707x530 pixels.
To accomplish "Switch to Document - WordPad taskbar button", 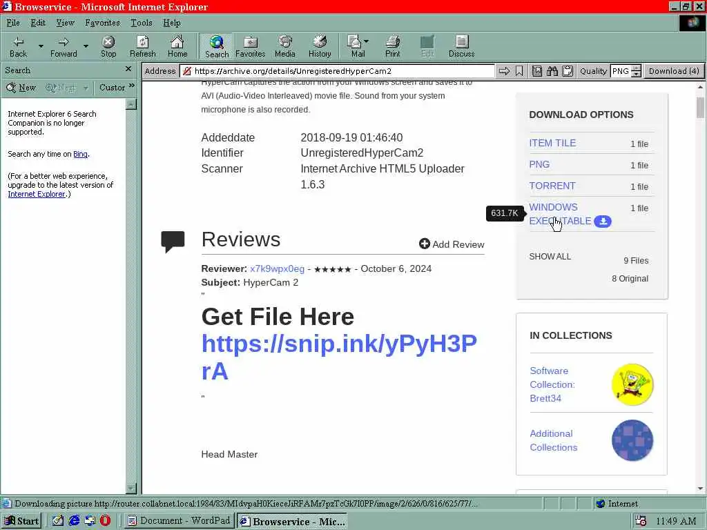I will click(179, 521).
